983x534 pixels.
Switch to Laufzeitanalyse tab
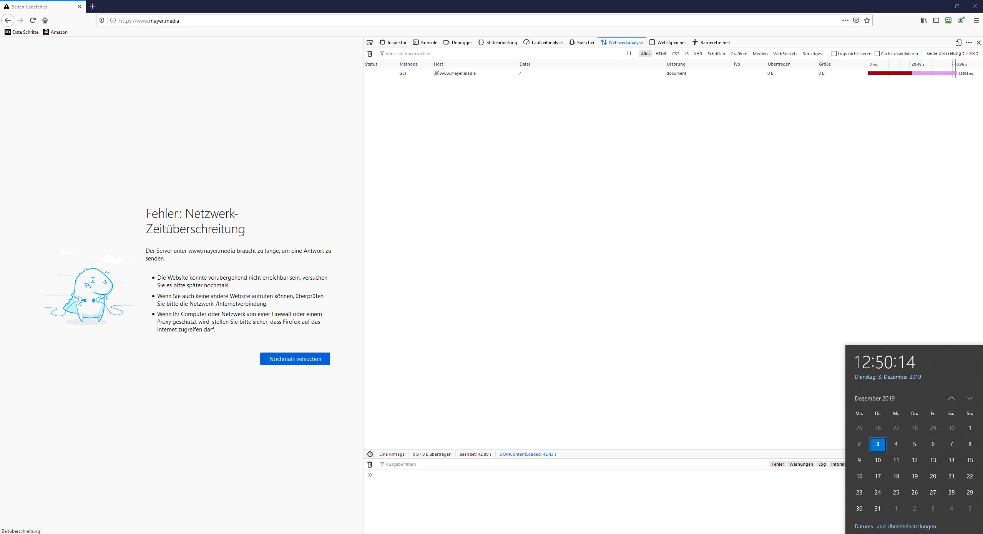click(543, 43)
